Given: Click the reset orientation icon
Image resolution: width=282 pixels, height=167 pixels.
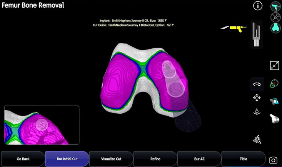Looking at the screenshot, I should (x=257, y=112).
